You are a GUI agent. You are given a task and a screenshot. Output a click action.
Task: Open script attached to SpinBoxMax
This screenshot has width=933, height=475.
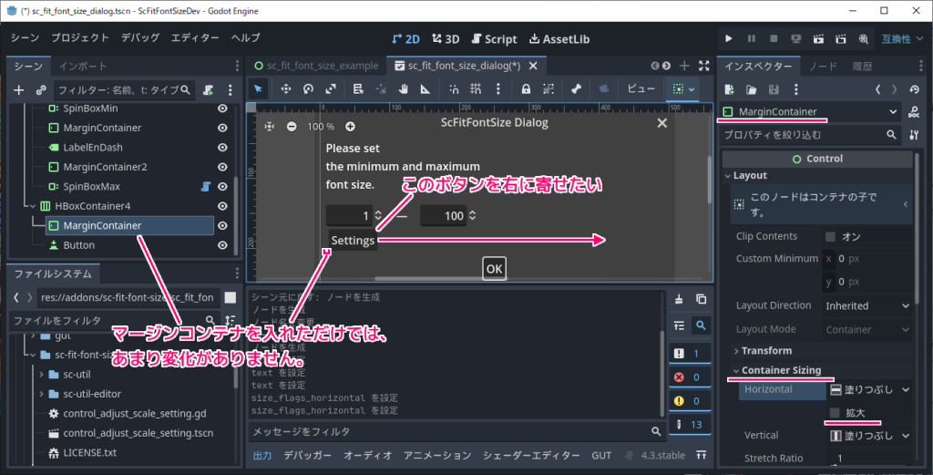(x=206, y=186)
